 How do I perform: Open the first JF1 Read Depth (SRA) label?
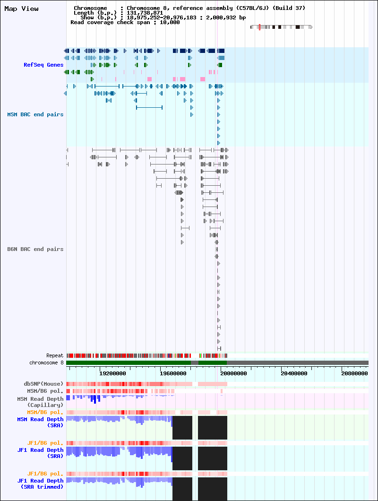(x=40, y=453)
